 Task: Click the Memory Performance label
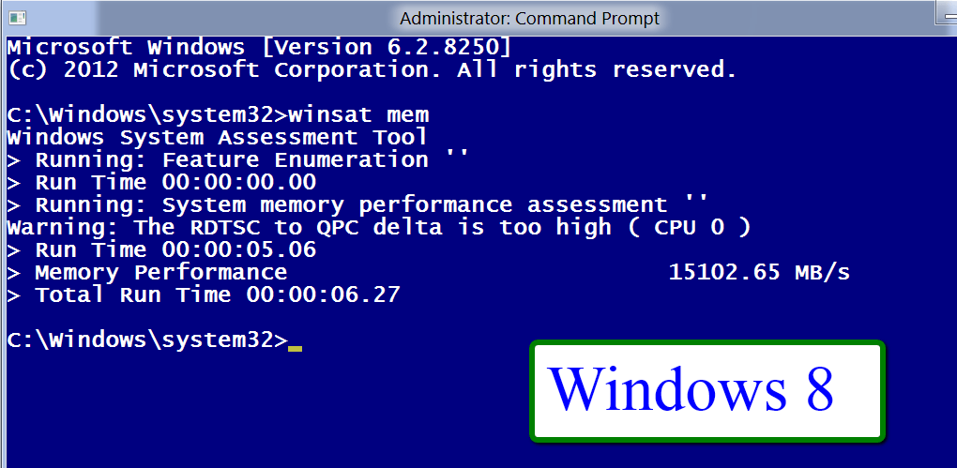tap(161, 272)
